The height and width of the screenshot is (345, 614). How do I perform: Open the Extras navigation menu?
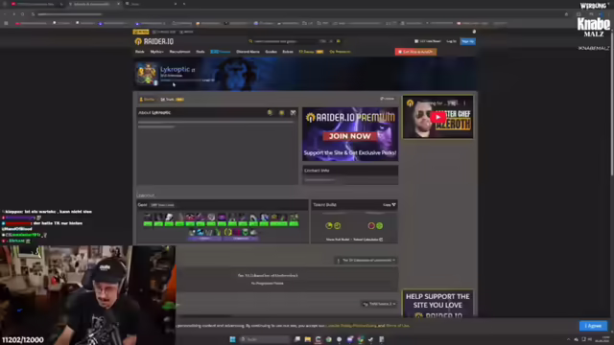pyautogui.click(x=288, y=52)
